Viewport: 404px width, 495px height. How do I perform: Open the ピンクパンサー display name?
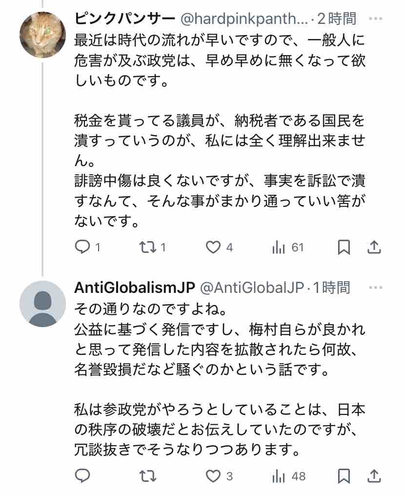click(x=125, y=19)
